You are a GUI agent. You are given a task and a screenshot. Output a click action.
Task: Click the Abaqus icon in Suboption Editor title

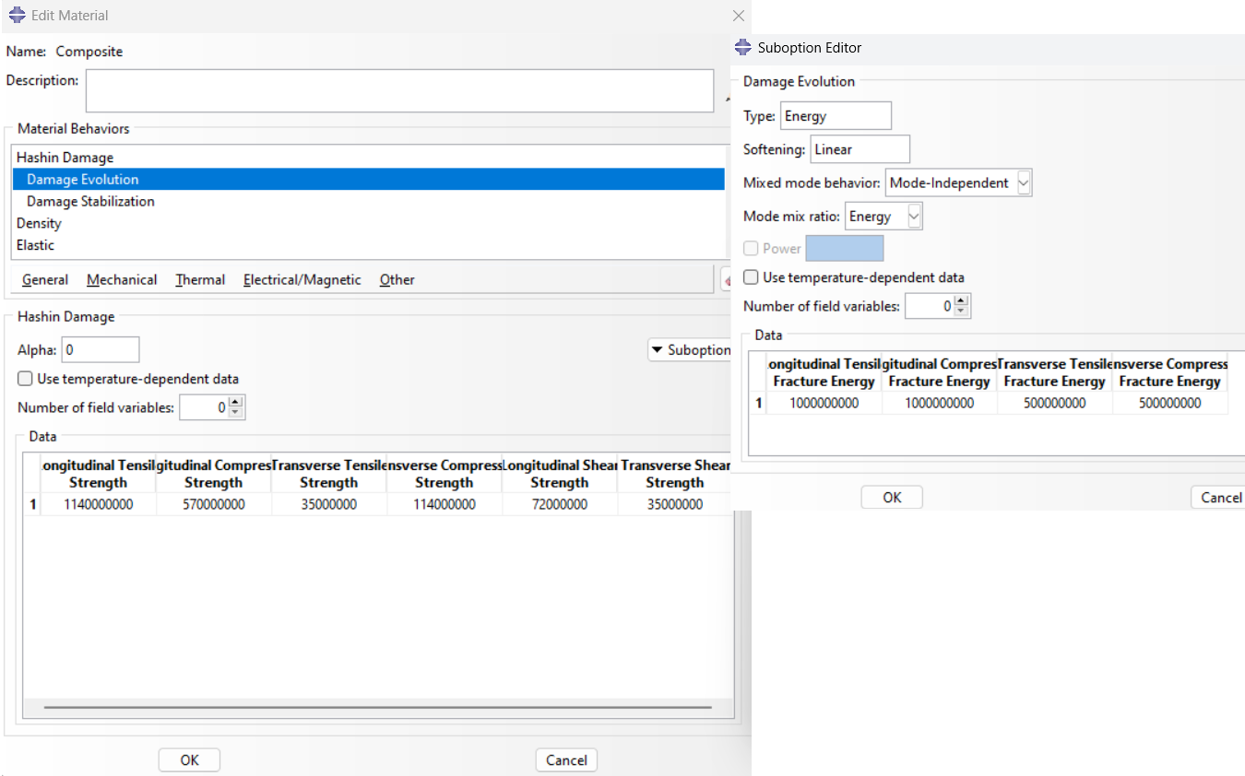(x=742, y=48)
